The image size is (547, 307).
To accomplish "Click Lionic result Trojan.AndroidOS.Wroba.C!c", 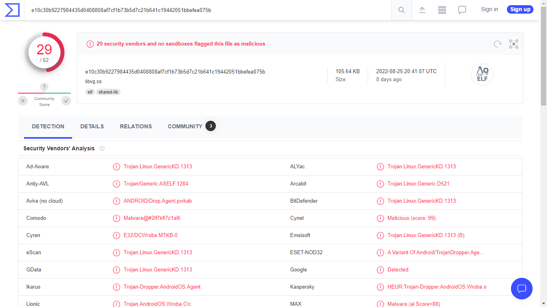I will coord(157,304).
